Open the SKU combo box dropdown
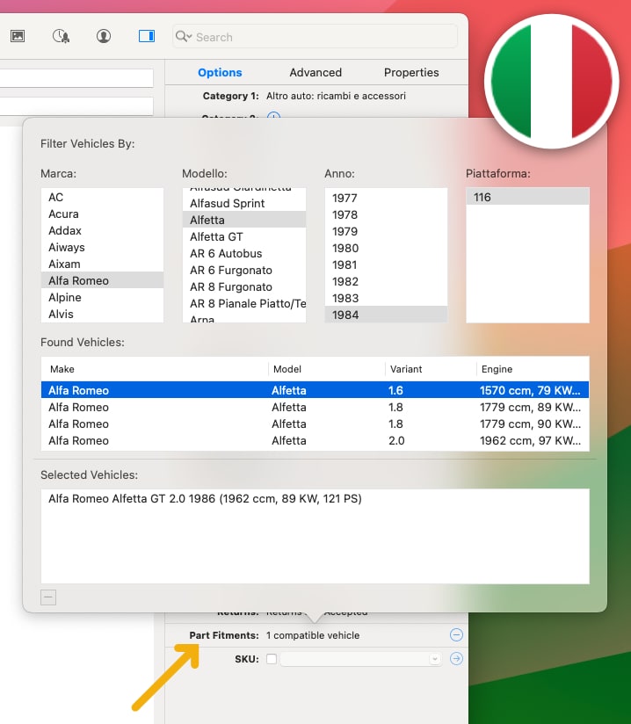This screenshot has width=631, height=724. pos(434,659)
